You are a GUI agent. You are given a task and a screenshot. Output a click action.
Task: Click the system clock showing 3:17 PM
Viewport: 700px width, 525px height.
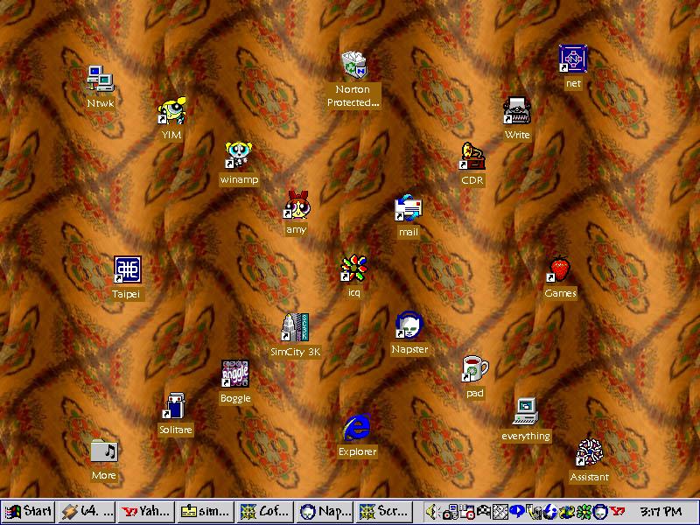[661, 511]
